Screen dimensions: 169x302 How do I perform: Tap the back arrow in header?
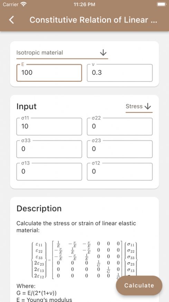point(11,20)
